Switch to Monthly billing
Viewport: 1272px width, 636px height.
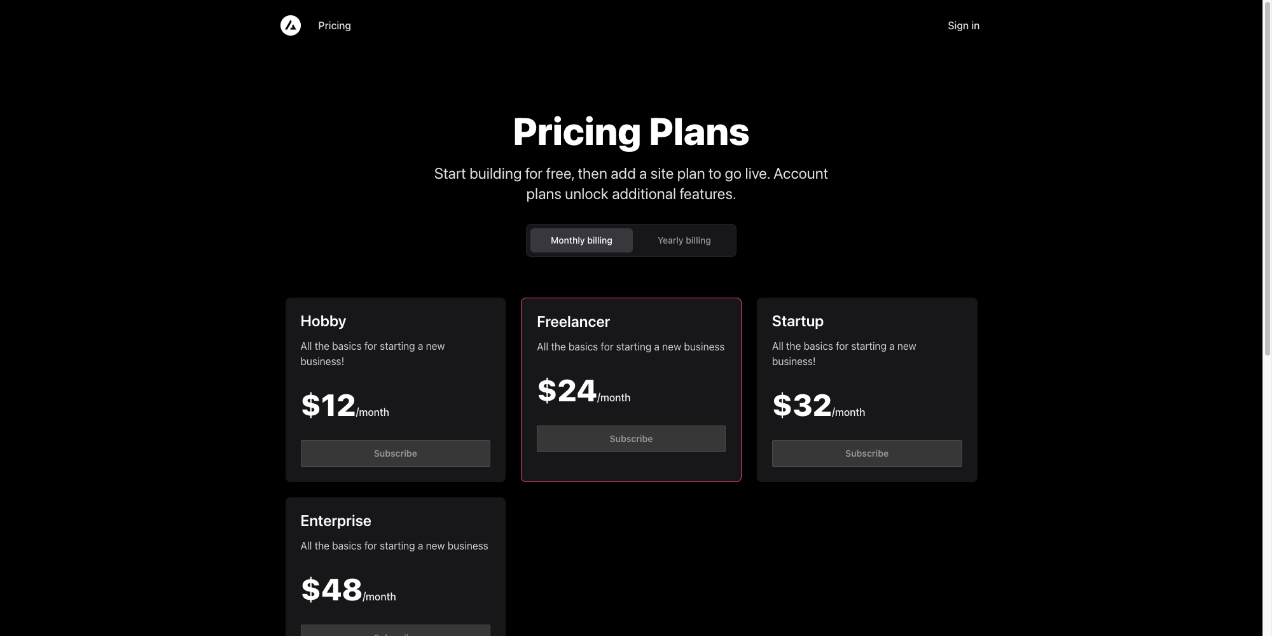(x=581, y=240)
